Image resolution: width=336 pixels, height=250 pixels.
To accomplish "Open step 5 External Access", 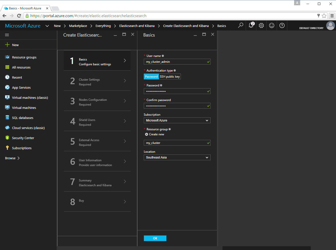I will click(x=97, y=141).
